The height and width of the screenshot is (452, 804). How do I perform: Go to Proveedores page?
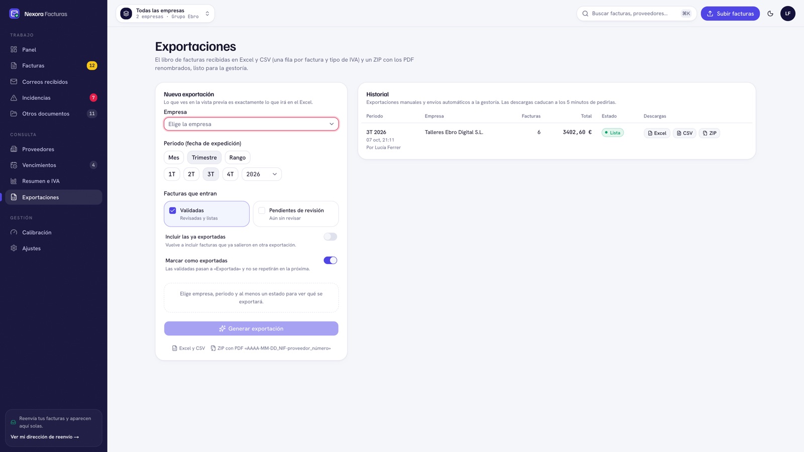tap(54, 149)
